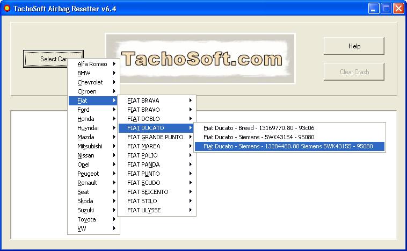The image size is (407, 251).
Task: Open the Toyota submenu
Action: (x=93, y=219)
